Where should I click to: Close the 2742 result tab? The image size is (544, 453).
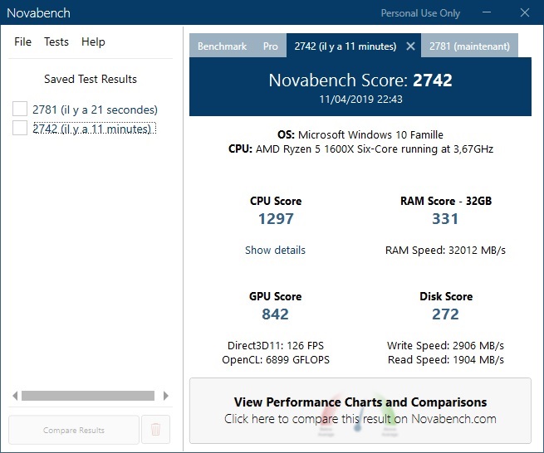coord(410,46)
